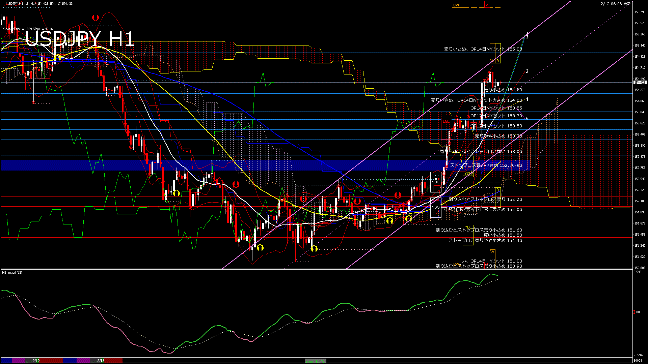Click the YDC box marker
648x364 pixels.
(436, 182)
